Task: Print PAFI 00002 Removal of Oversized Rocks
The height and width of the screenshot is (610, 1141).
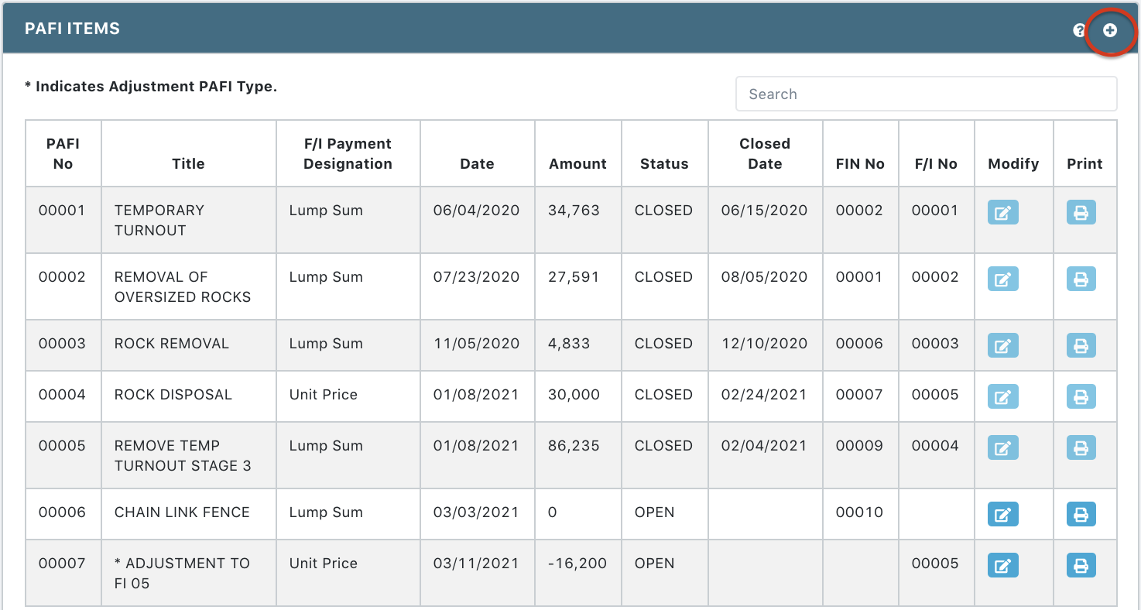Action: (1081, 279)
